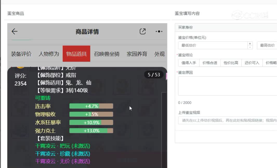Click 干霄凌云 · 无价 (未激活) skill text
The image size is (277, 168).
tap(63, 161)
